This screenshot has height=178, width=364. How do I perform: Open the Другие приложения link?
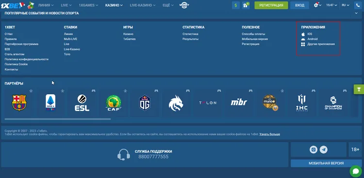point(321,44)
